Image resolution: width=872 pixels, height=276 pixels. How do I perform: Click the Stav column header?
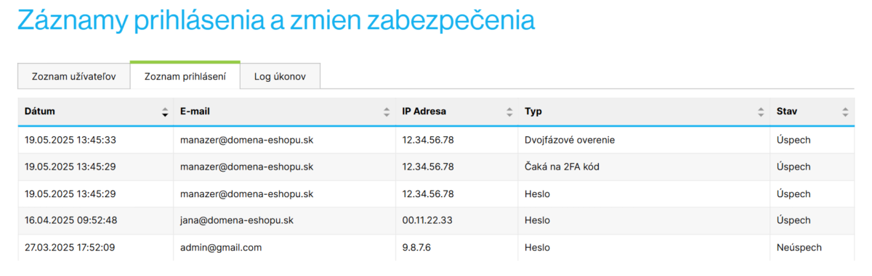[812, 112]
